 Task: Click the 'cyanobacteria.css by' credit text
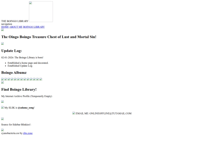click(12, 133)
